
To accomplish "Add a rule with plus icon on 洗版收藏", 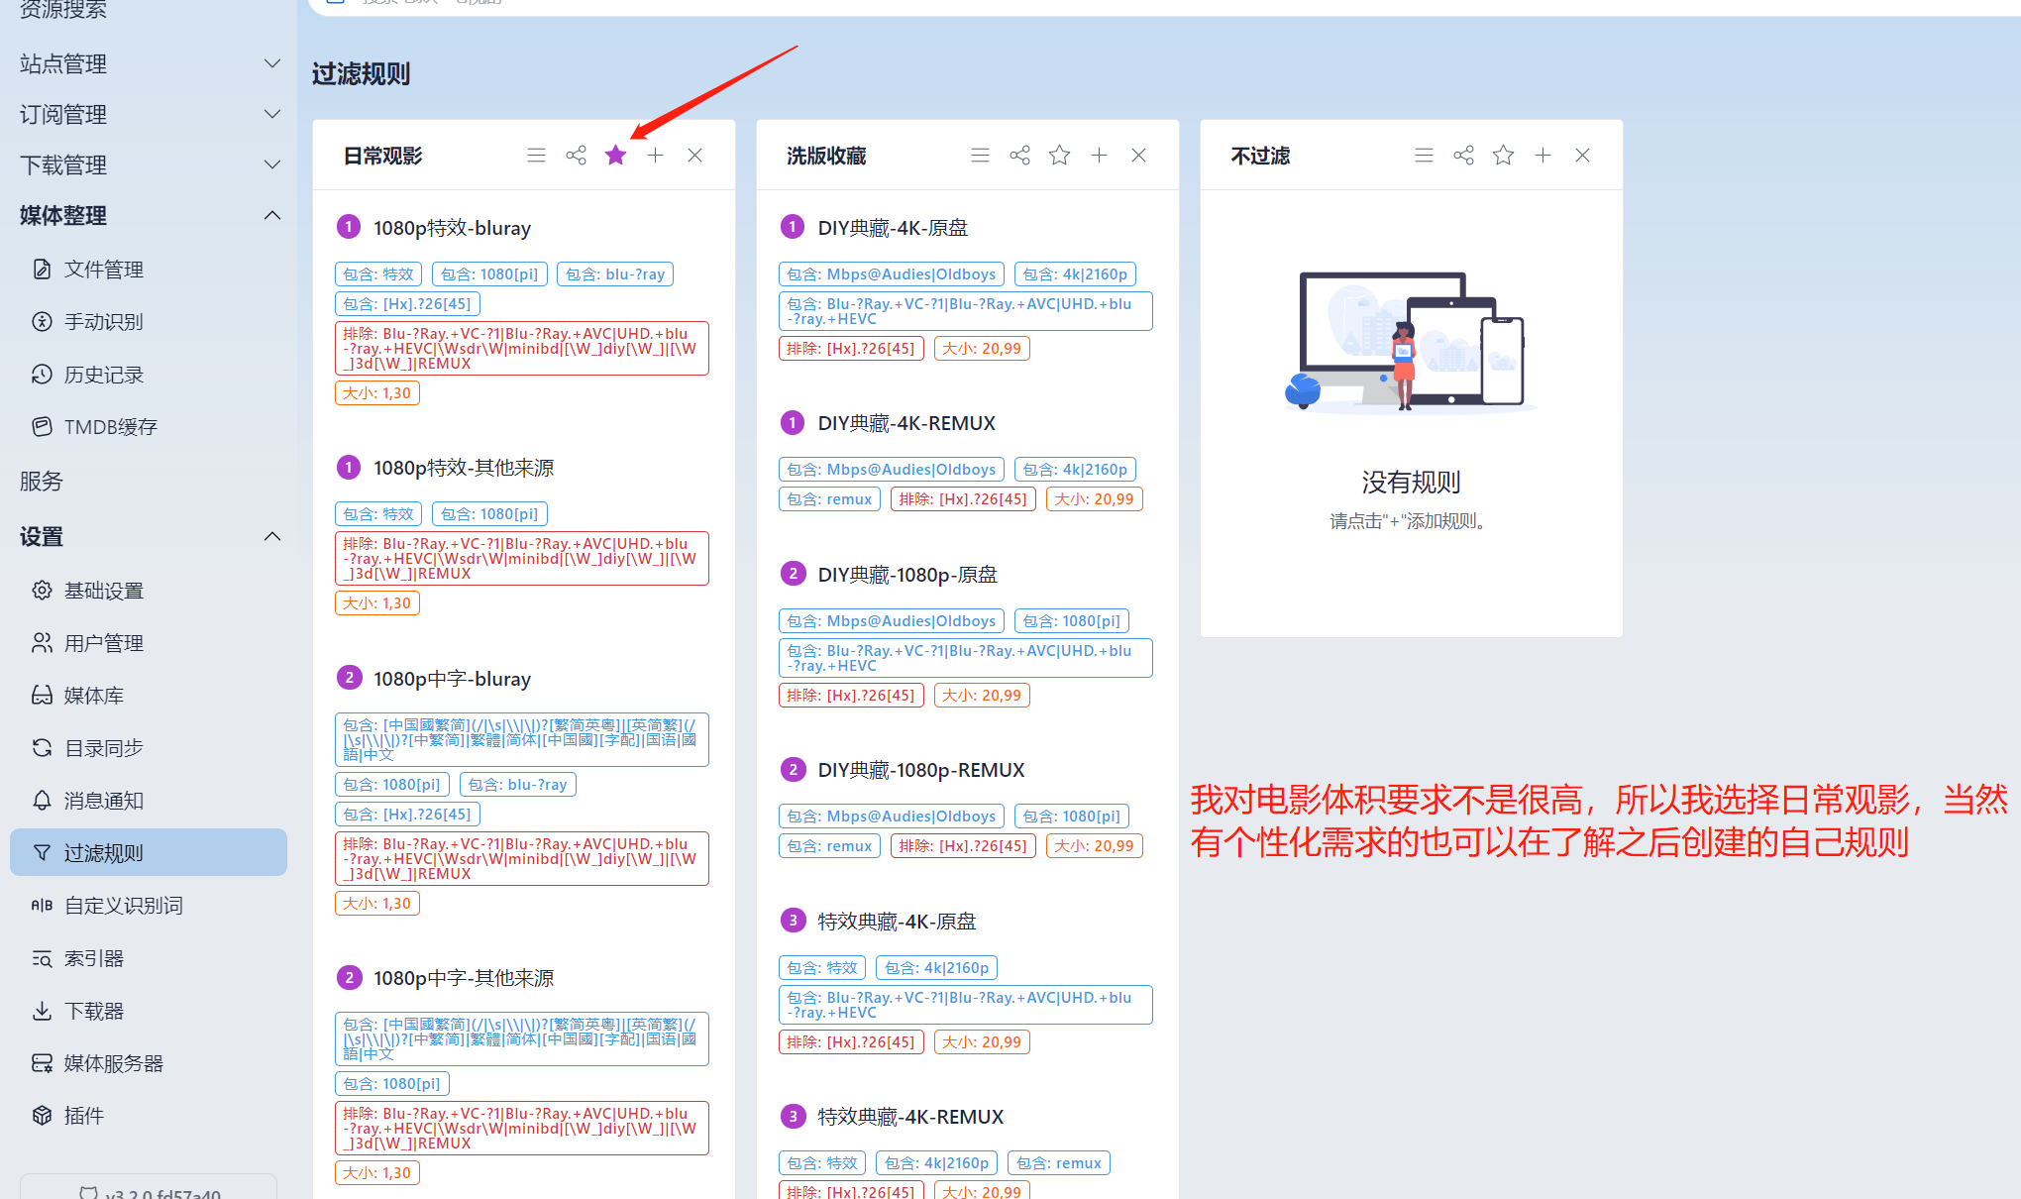I will pos(1099,156).
